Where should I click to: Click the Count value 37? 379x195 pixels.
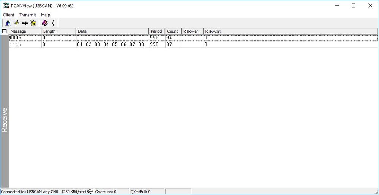(169, 45)
